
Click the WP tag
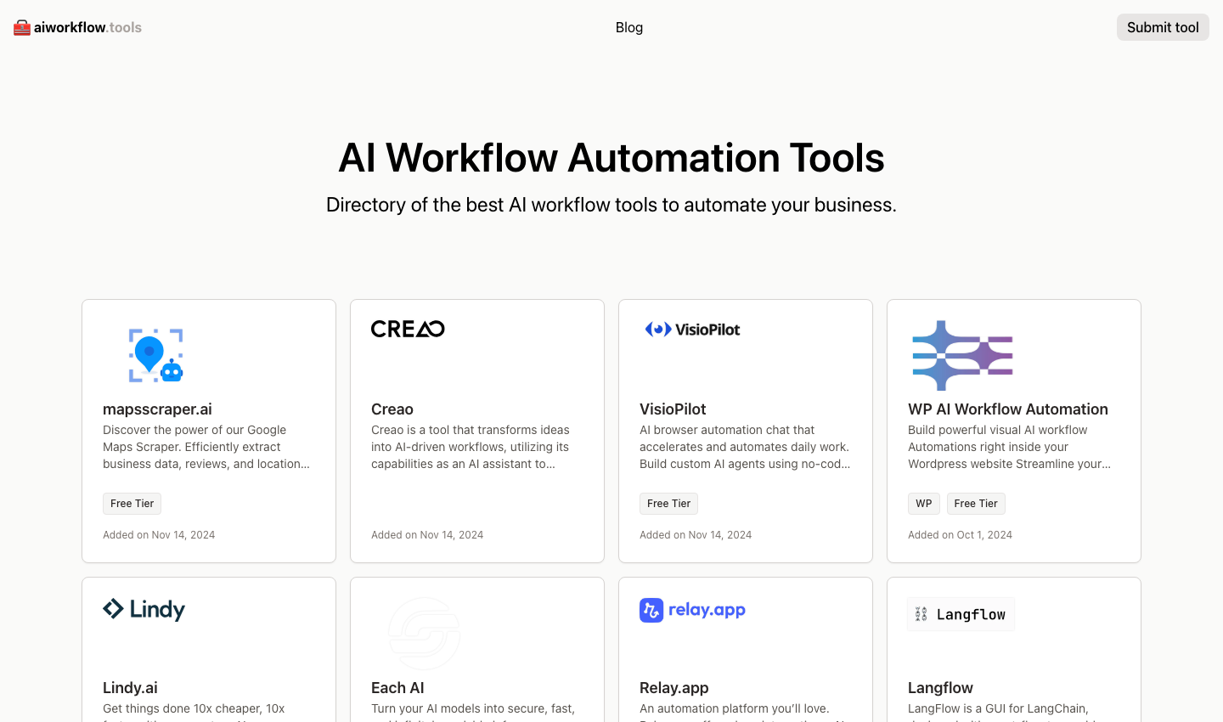click(x=924, y=504)
